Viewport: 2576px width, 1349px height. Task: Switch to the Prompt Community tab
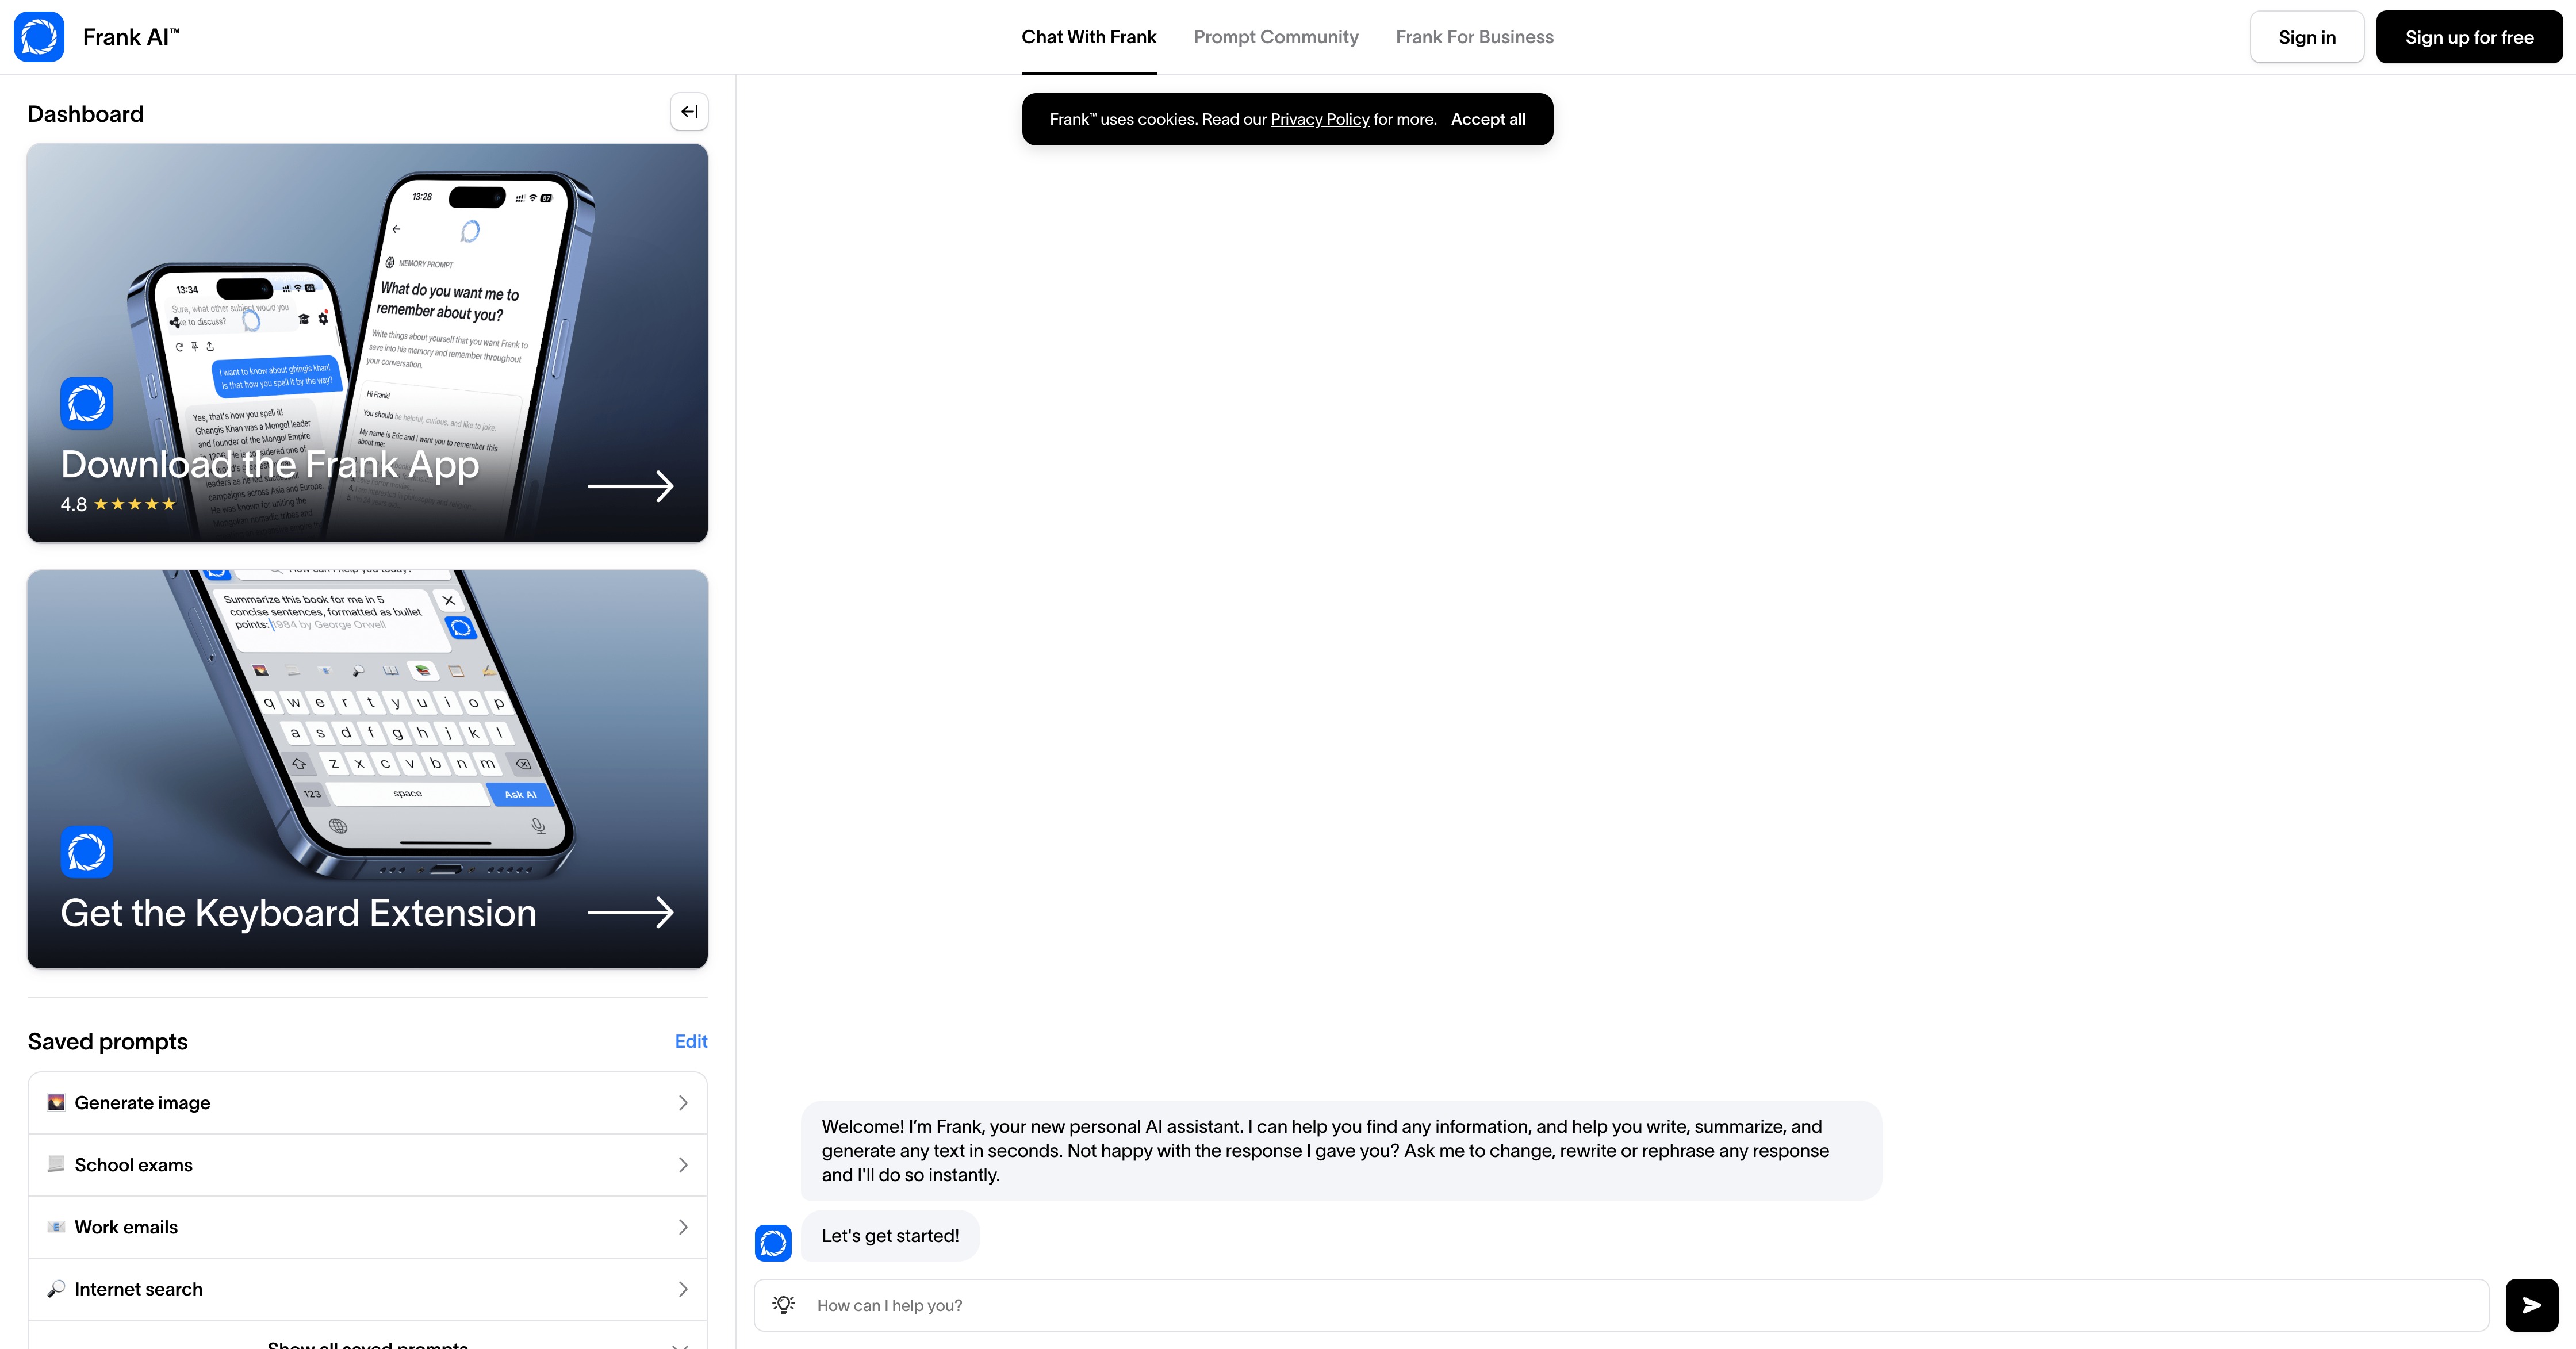[1276, 37]
